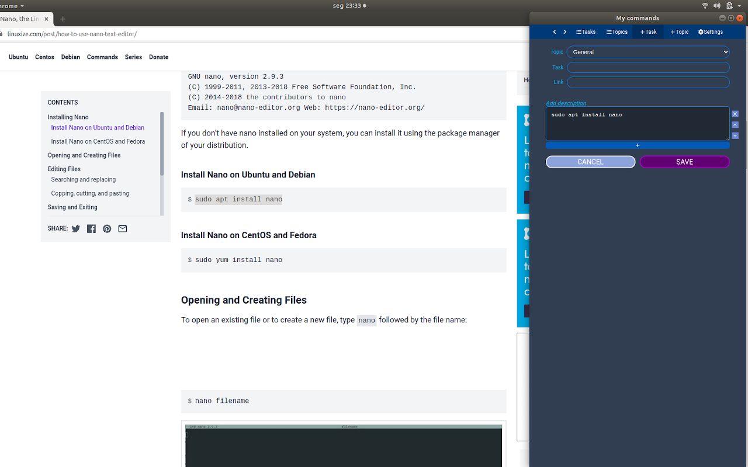Click the CANCEL button
Viewport: 748px width, 467px height.
point(590,162)
